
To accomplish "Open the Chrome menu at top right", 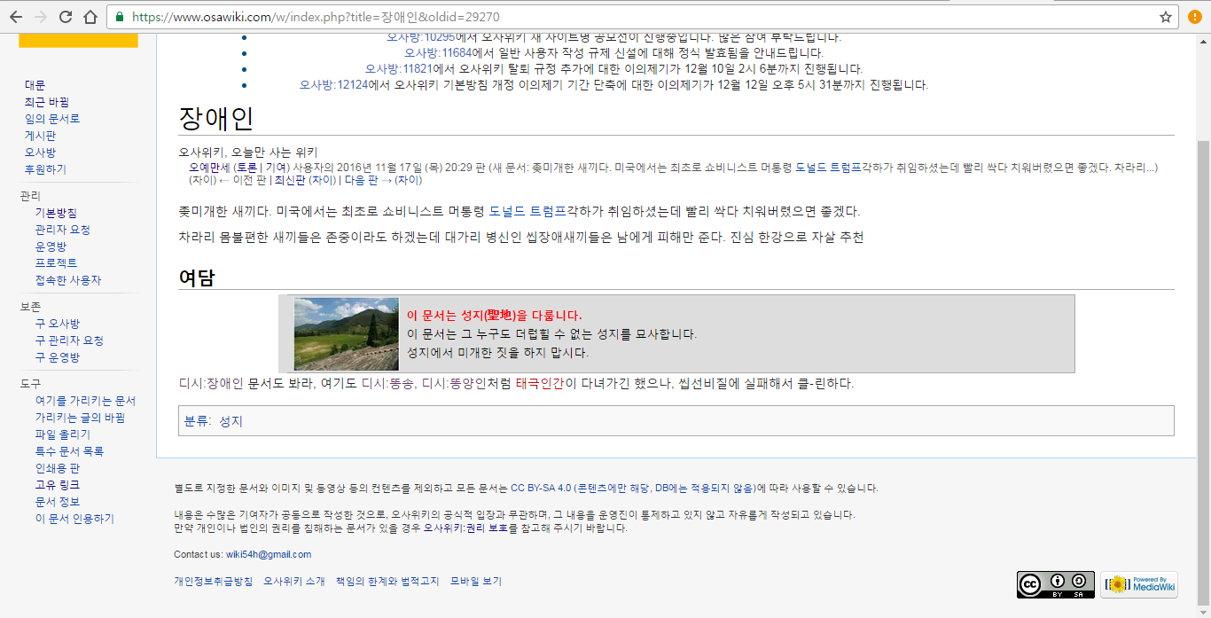I will [1194, 17].
